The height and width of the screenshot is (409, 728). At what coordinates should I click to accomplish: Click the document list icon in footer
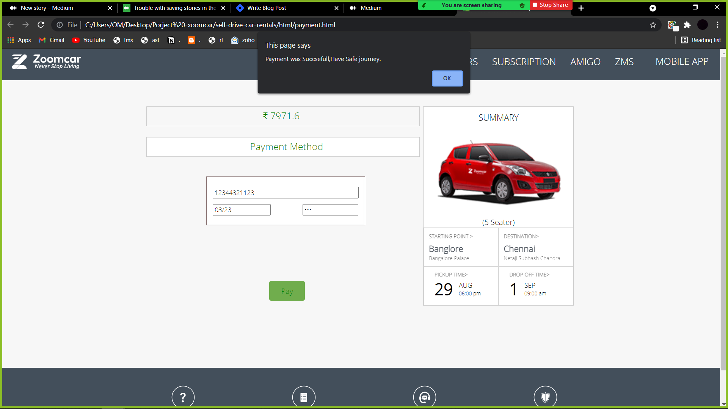tap(304, 397)
